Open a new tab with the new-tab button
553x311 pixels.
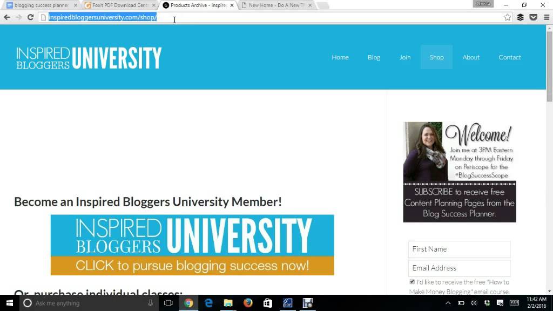coord(323,5)
